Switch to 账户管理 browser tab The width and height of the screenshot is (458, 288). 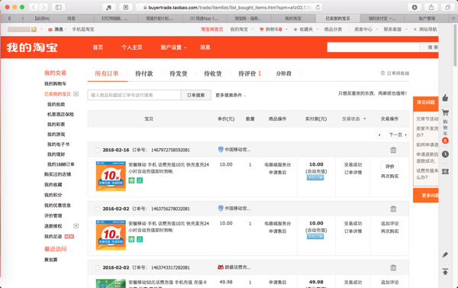(x=427, y=18)
